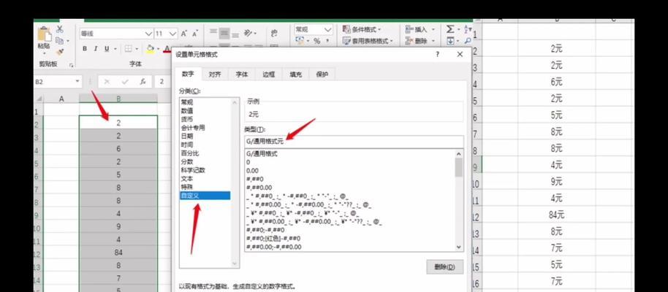Viewport: 668px width, 292px height.
Task: Select the Format Painter brush icon
Action: point(60,52)
